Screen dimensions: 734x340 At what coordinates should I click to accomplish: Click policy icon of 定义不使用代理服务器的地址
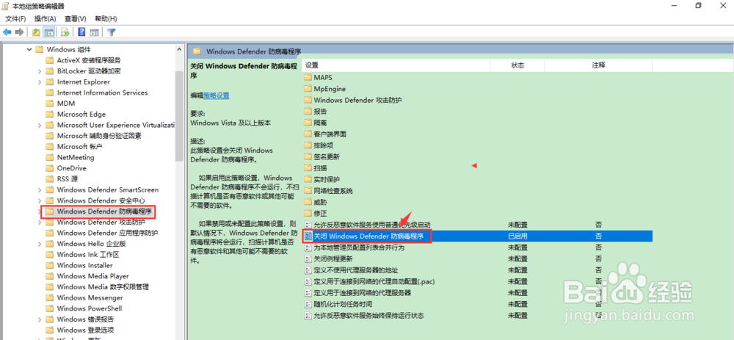308,270
